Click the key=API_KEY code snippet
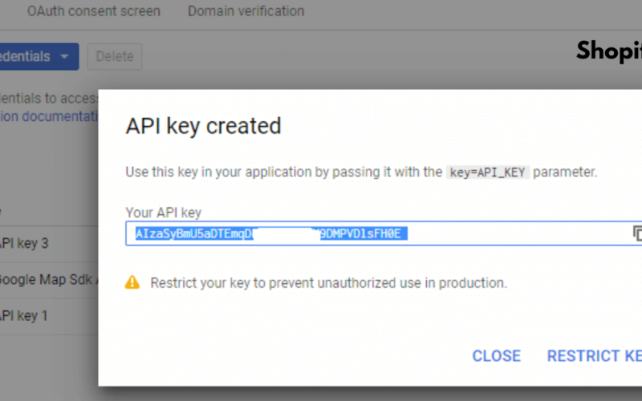Screen dimensions: 642x401 [487, 172]
